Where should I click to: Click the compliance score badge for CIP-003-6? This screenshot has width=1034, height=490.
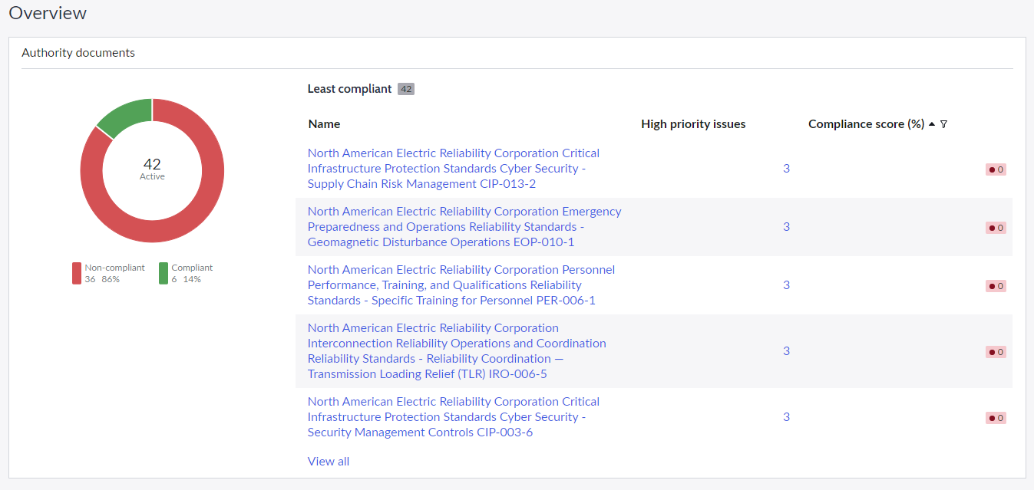click(996, 418)
